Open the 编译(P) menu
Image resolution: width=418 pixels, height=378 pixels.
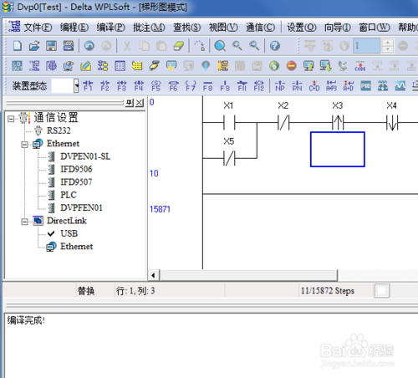pos(111,28)
